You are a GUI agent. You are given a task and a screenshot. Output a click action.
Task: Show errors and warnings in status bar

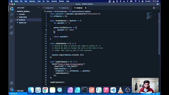pos(14,94)
